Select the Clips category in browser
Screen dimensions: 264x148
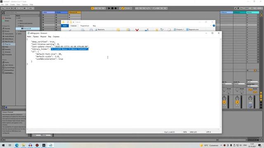coord(7,47)
